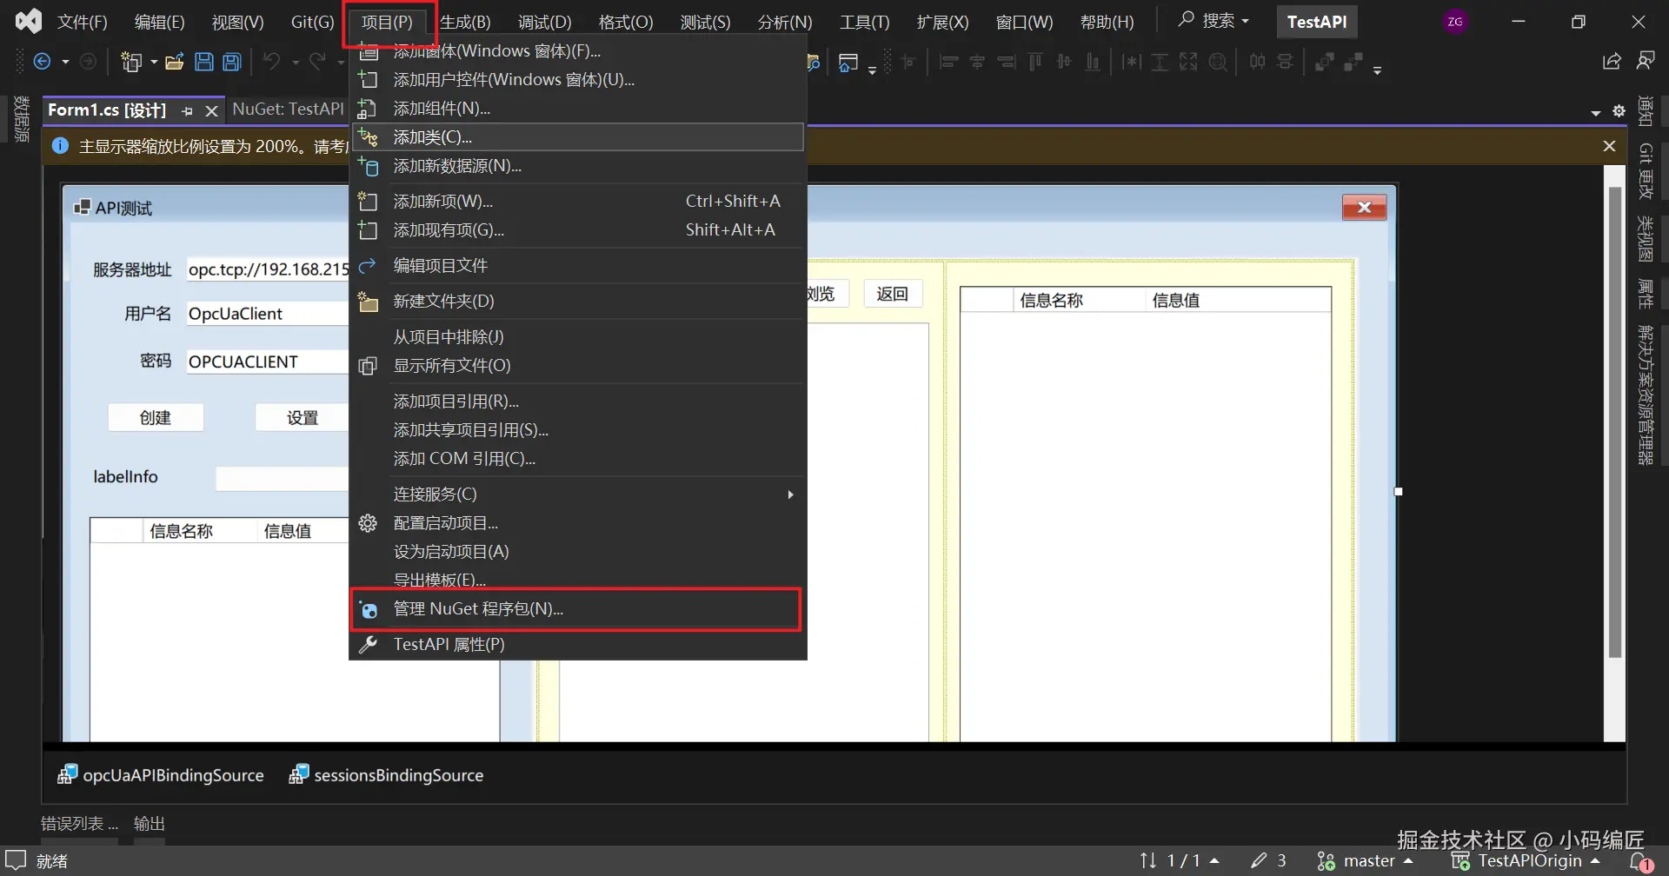This screenshot has width=1669, height=876.
Task: Open dropdown next to backward navigation
Action: tap(65, 62)
